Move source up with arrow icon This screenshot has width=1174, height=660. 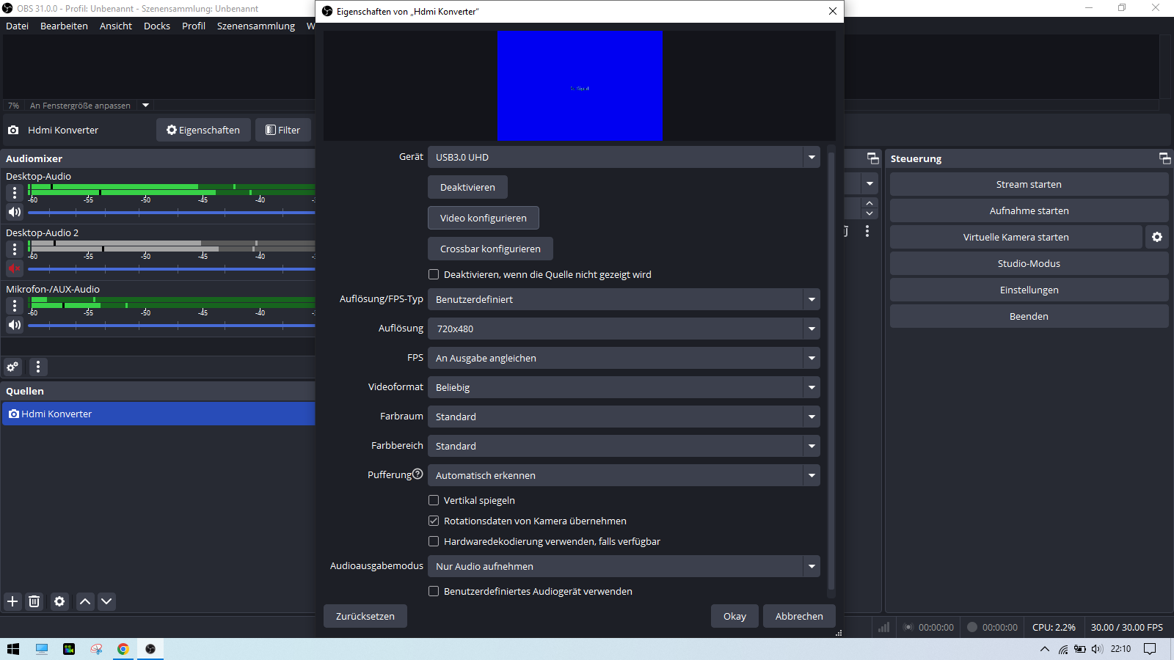85,601
